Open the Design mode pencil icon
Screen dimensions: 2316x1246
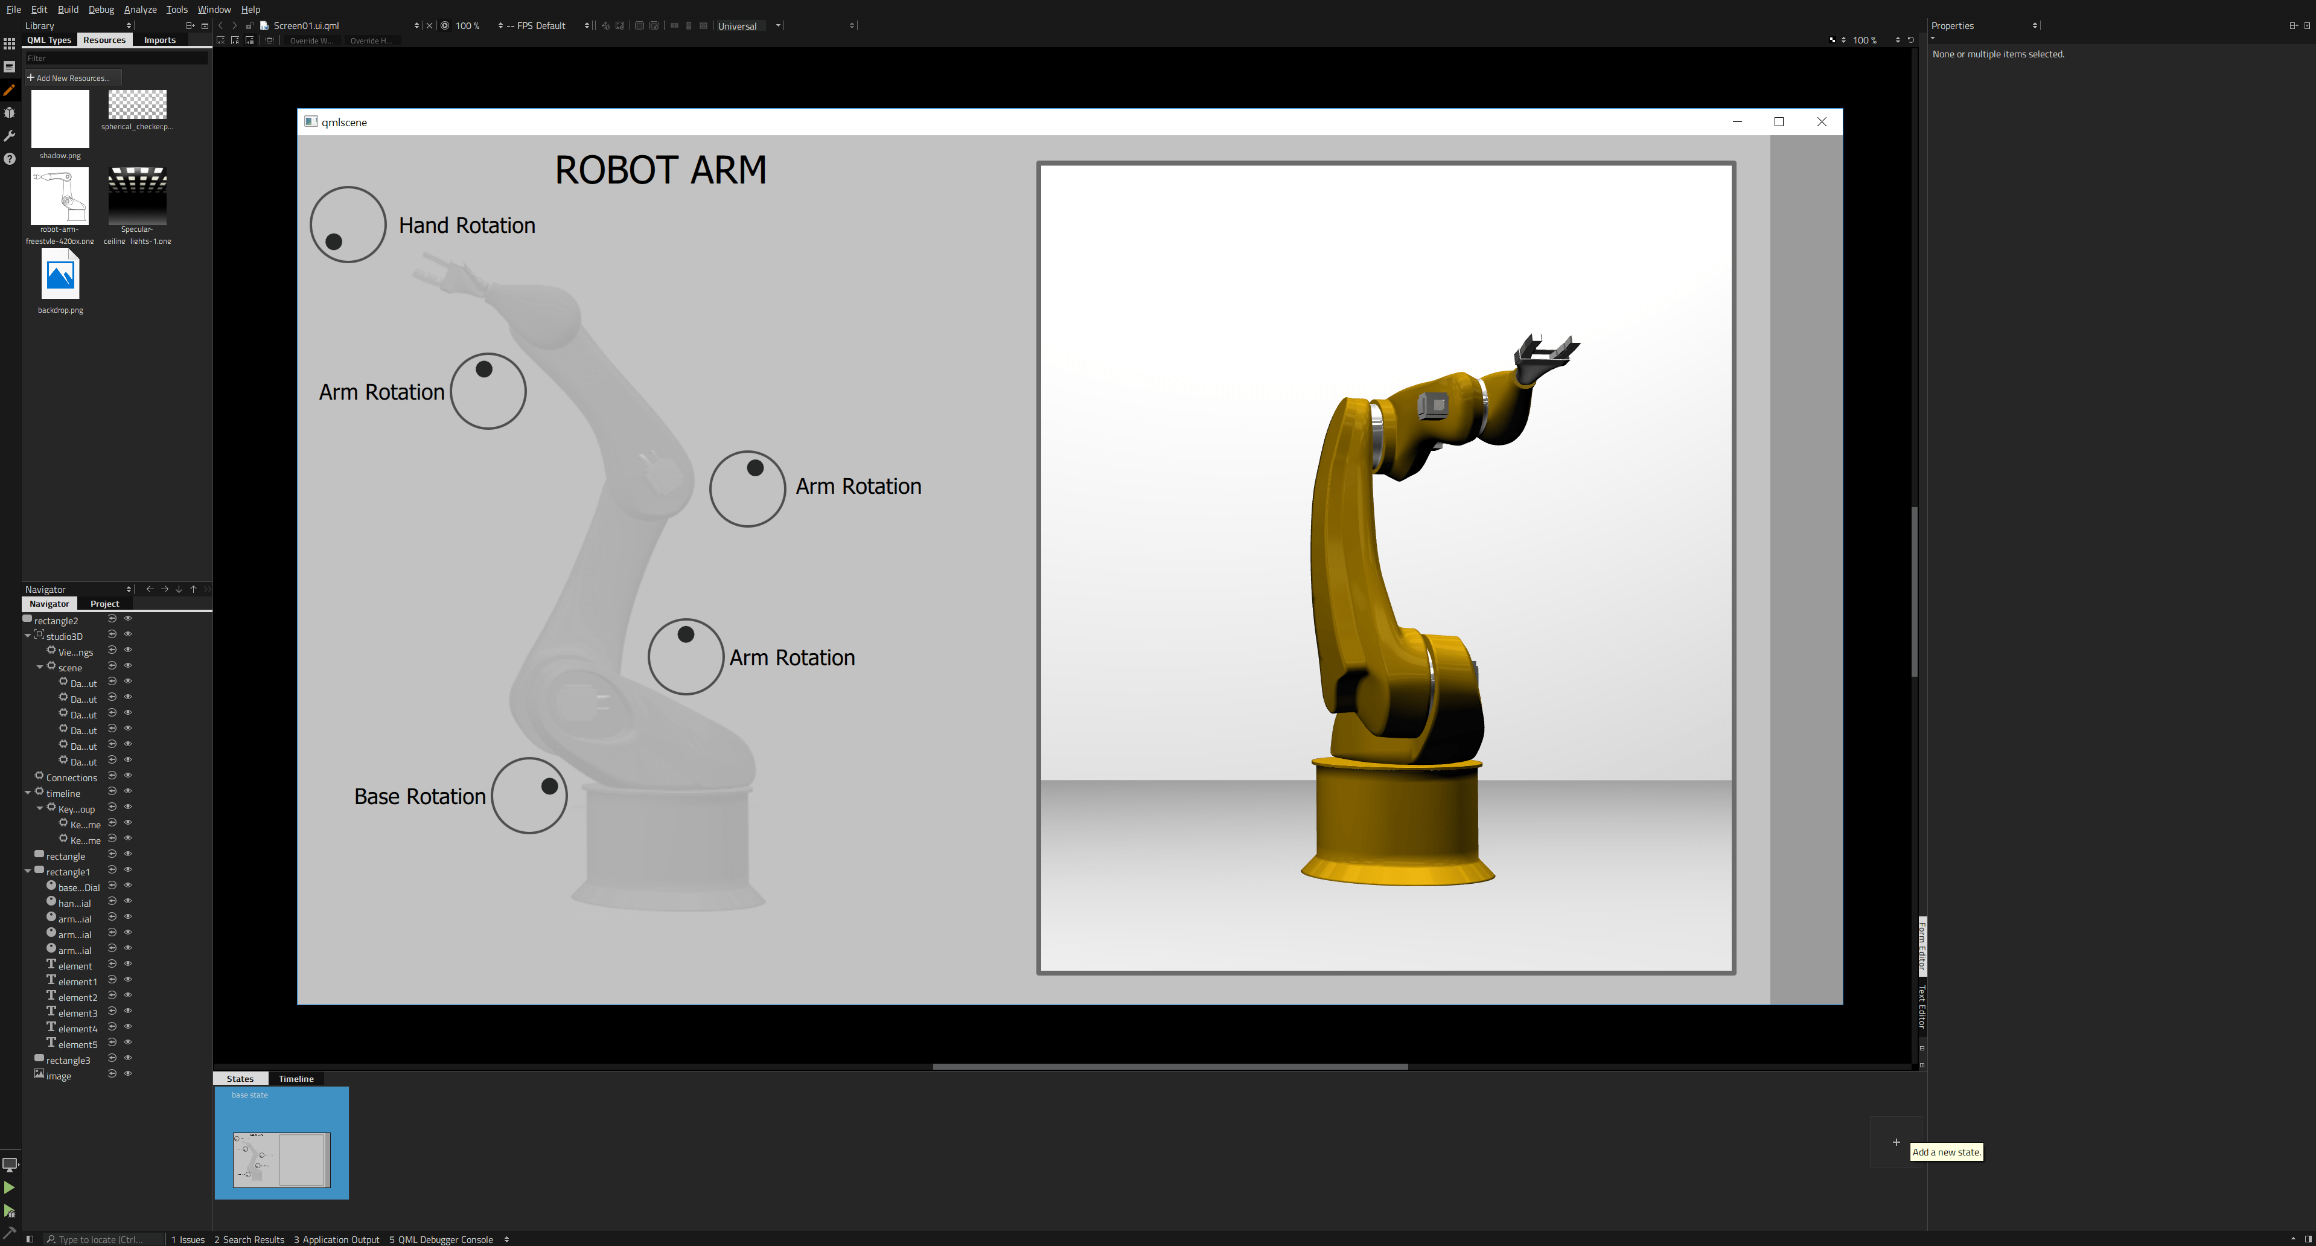pyautogui.click(x=9, y=90)
